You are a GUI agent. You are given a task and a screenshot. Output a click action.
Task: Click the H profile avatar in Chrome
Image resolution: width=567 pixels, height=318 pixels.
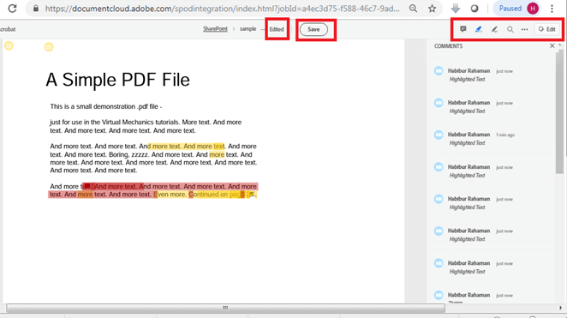click(533, 9)
